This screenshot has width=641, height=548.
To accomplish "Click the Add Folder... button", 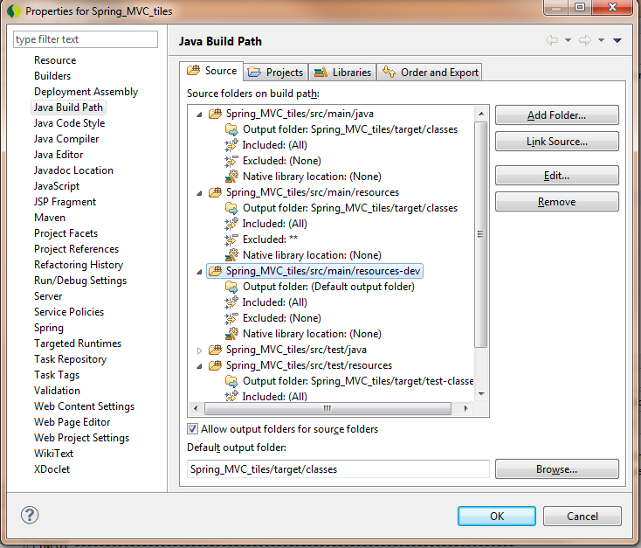I will [x=557, y=115].
